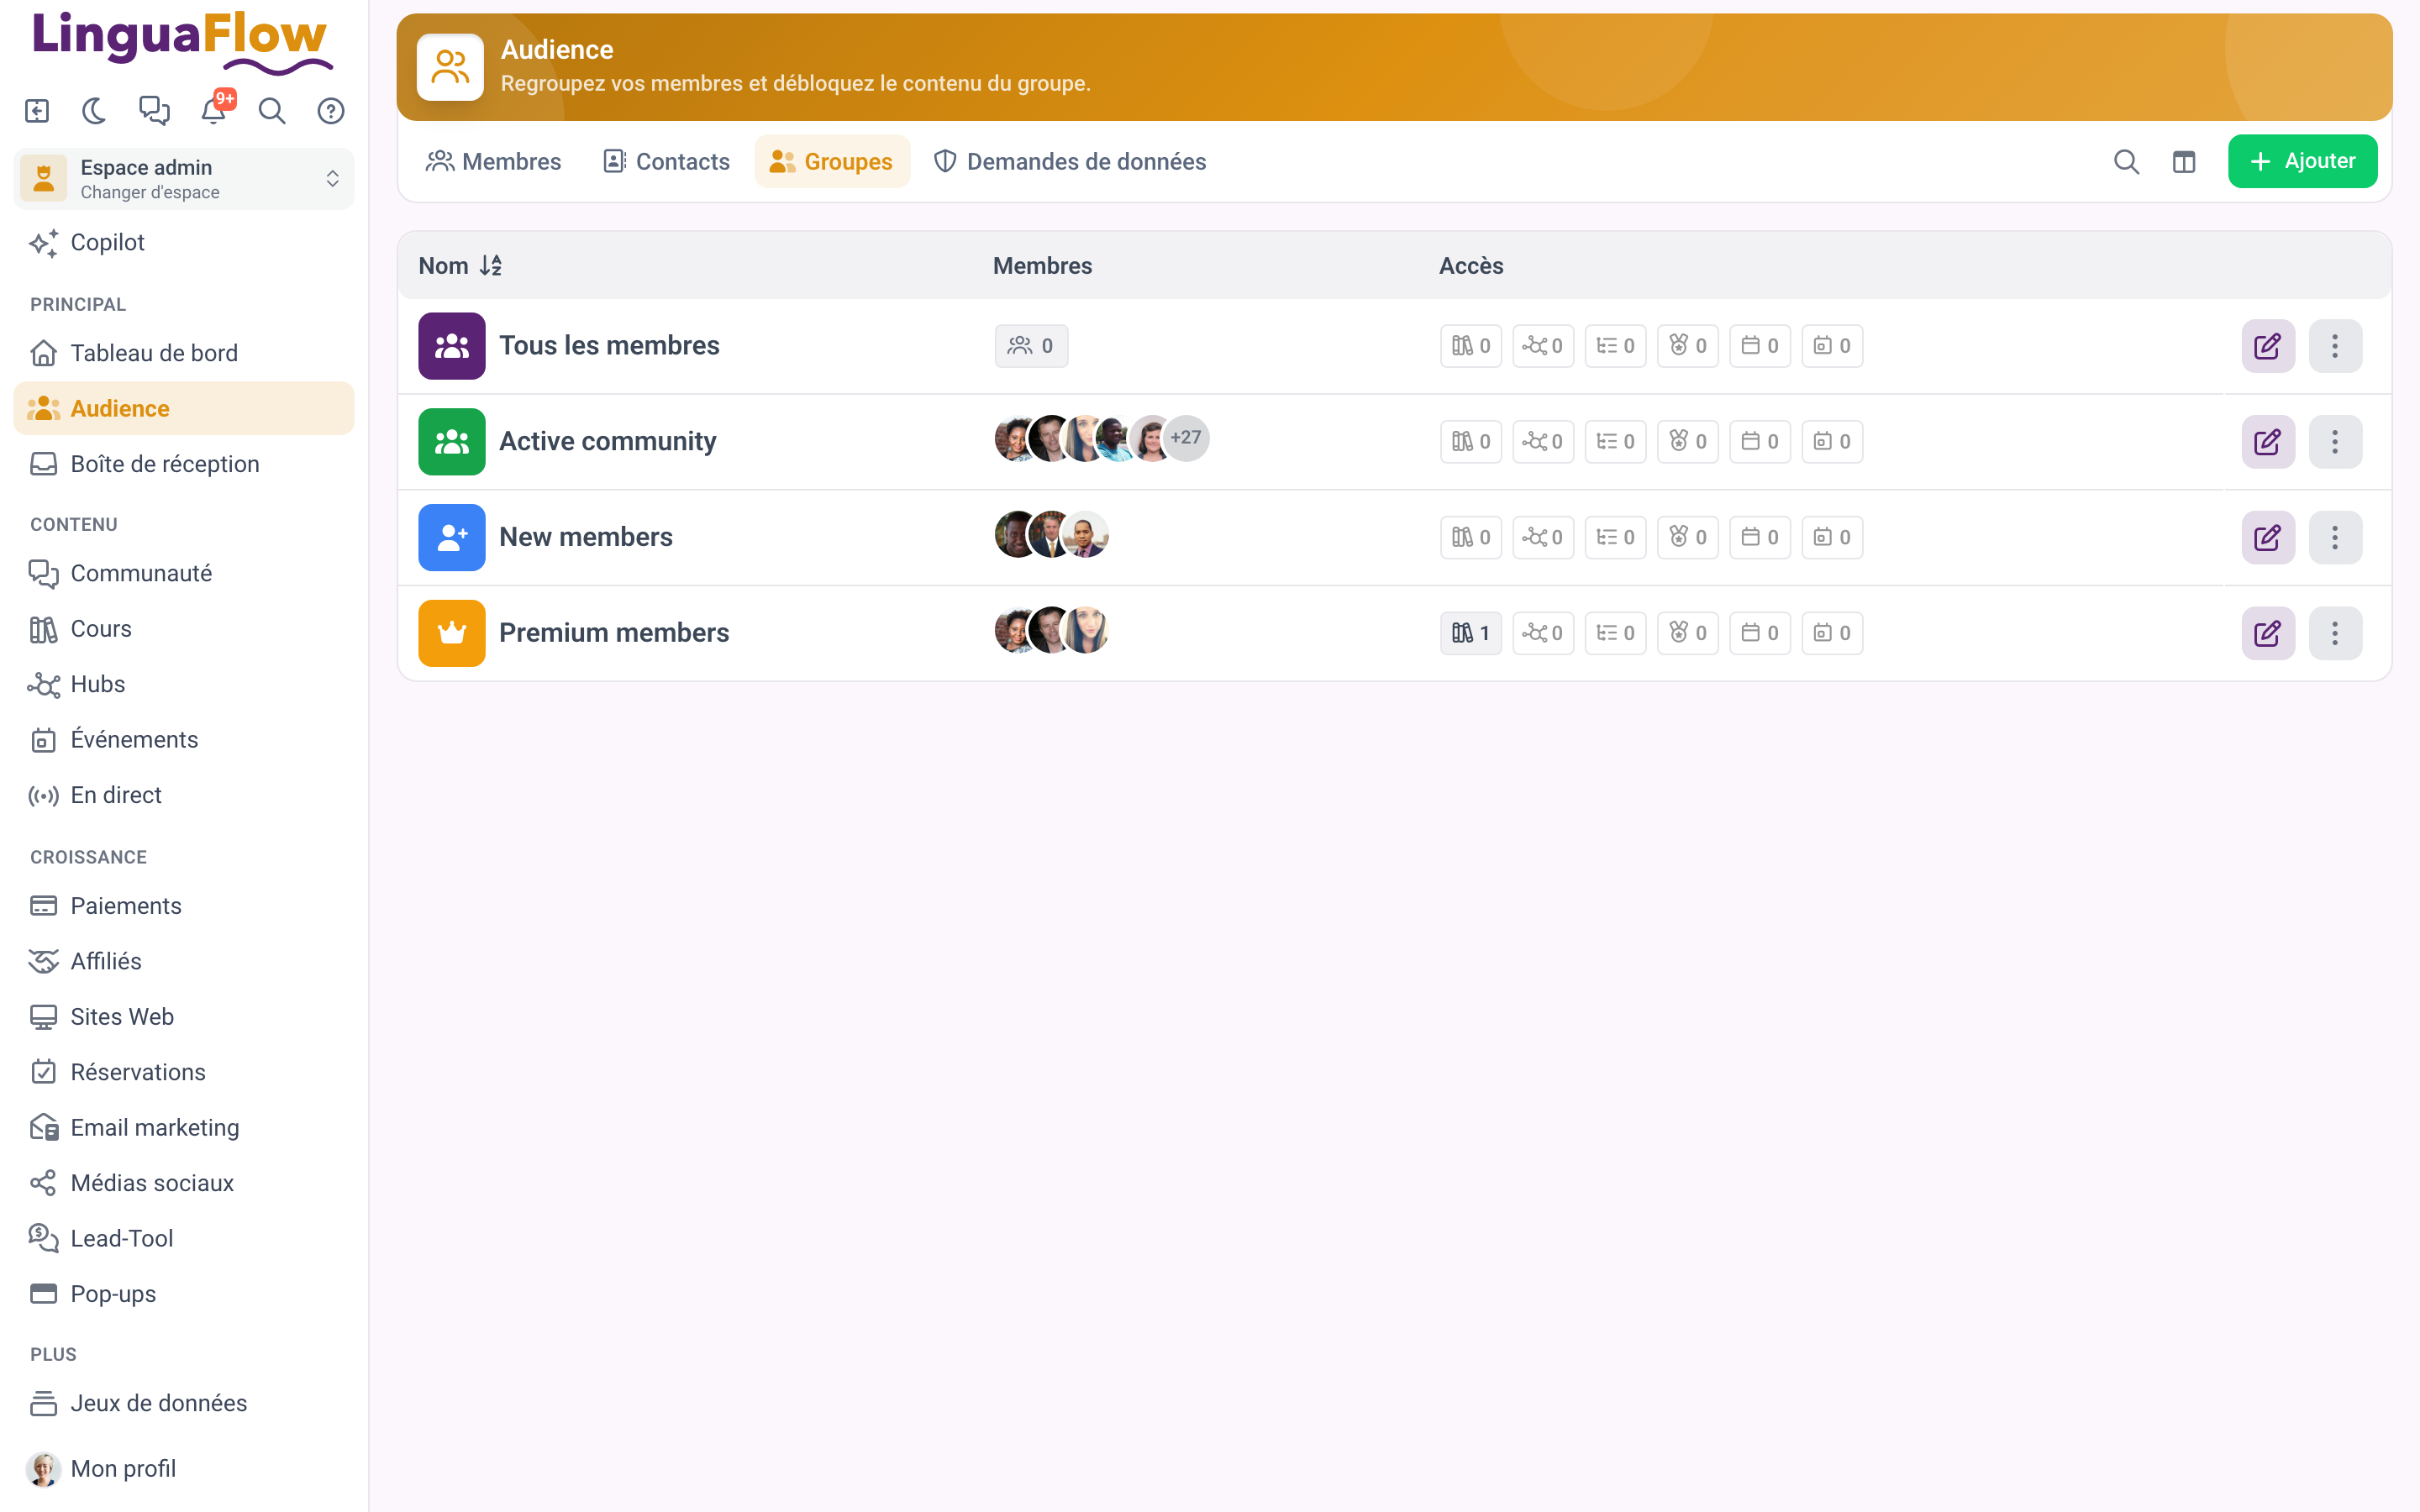
Task: Open notifications bell with 9+ badge
Action: tap(214, 110)
